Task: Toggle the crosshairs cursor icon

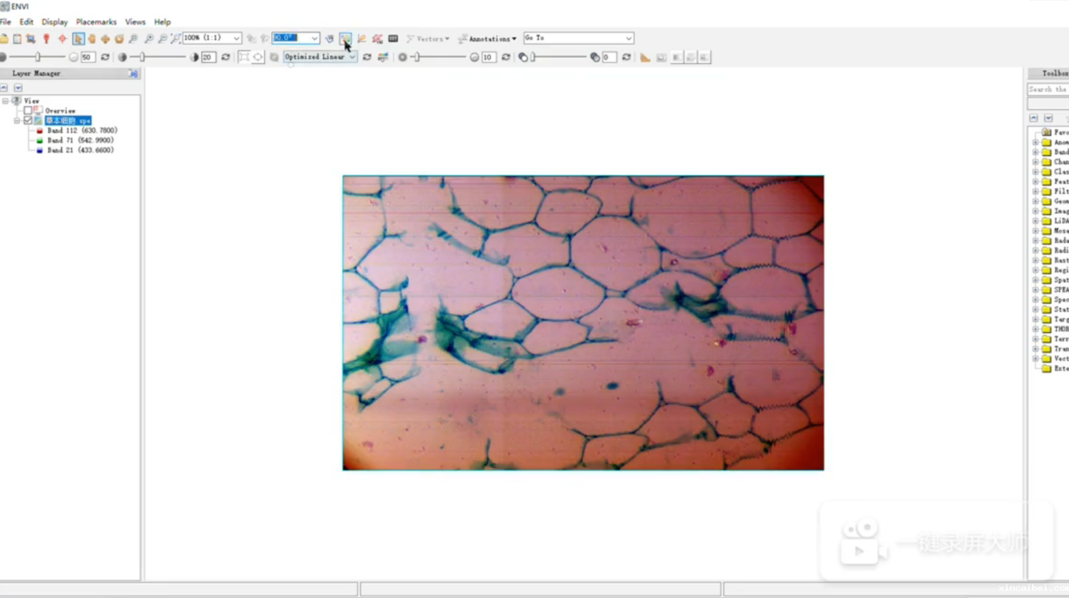Action: click(62, 39)
